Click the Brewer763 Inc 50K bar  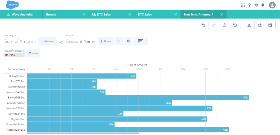click(138, 97)
